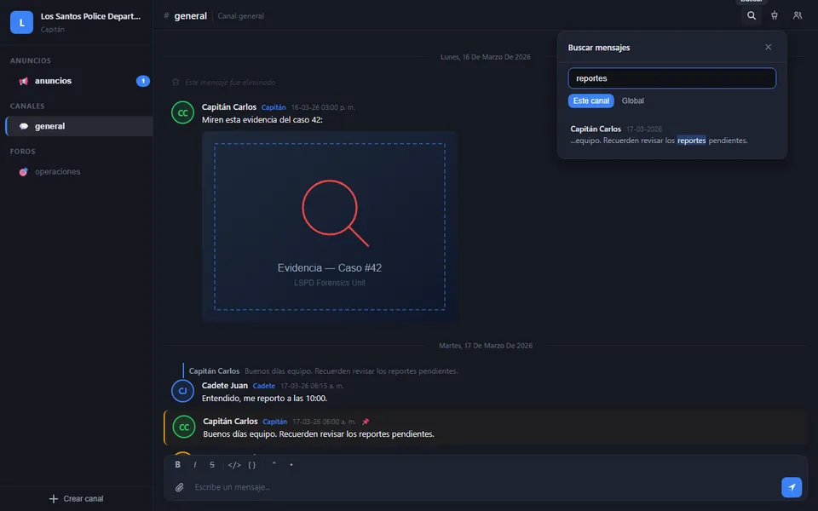Viewport: 818px width, 511px height.
Task: Open the Evidencia Caso #42 image
Action: (x=330, y=227)
